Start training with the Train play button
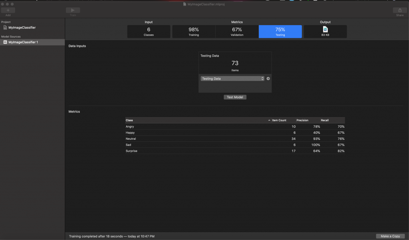The image size is (409, 240). 73,10
